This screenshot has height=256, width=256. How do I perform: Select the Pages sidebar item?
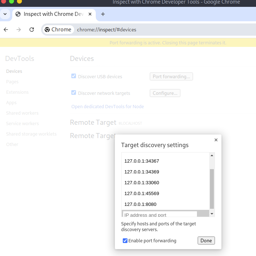click(x=12, y=82)
